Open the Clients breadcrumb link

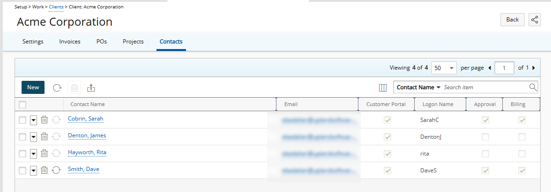(x=56, y=7)
